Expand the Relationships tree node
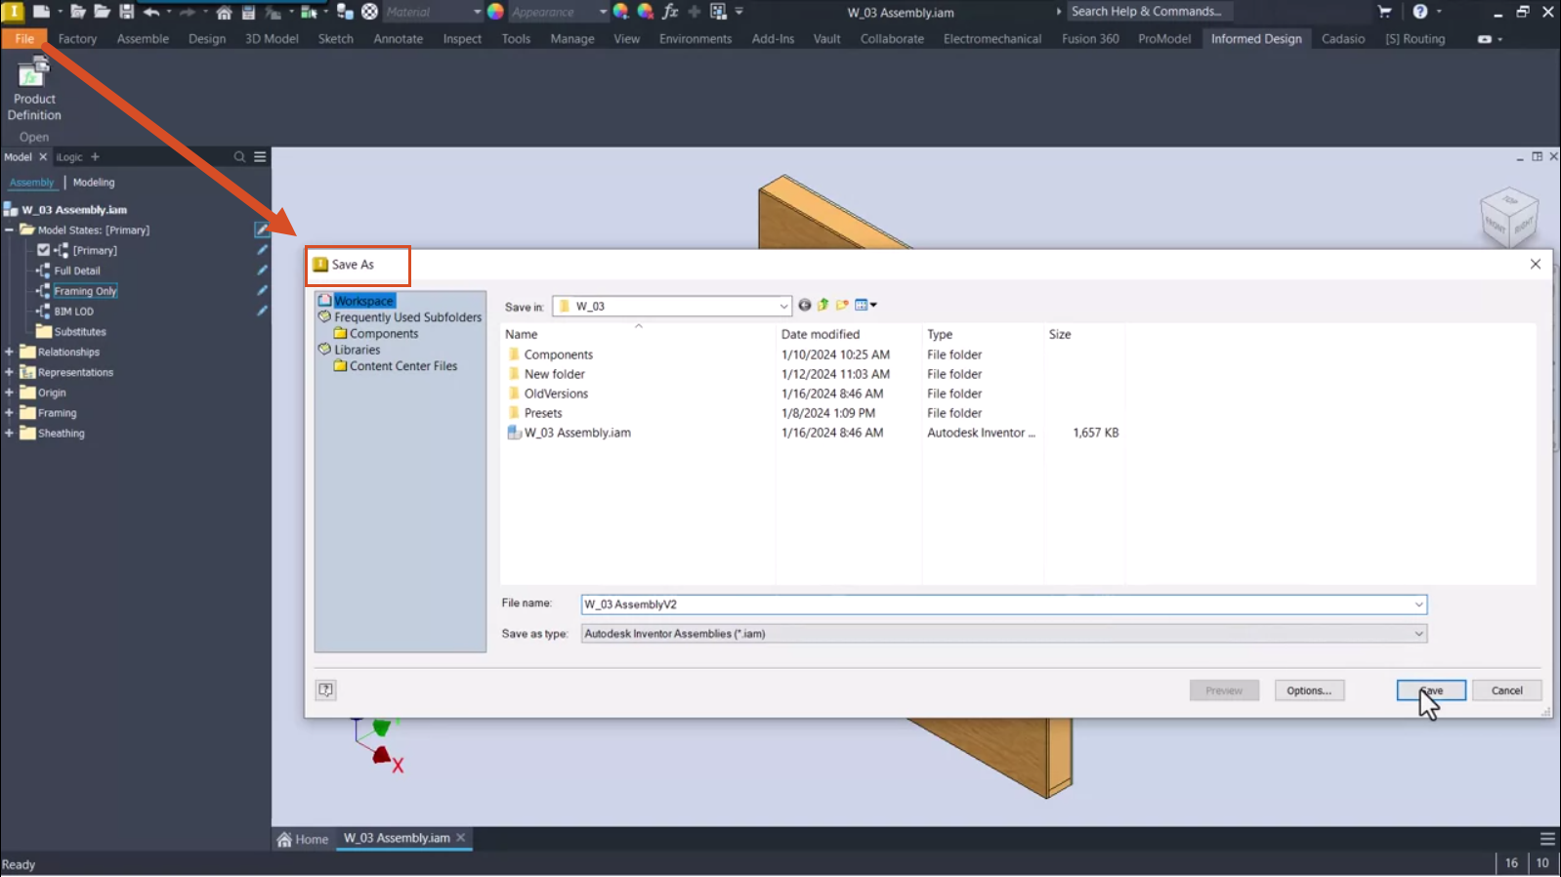Screen dimensions: 1561x877 9,352
